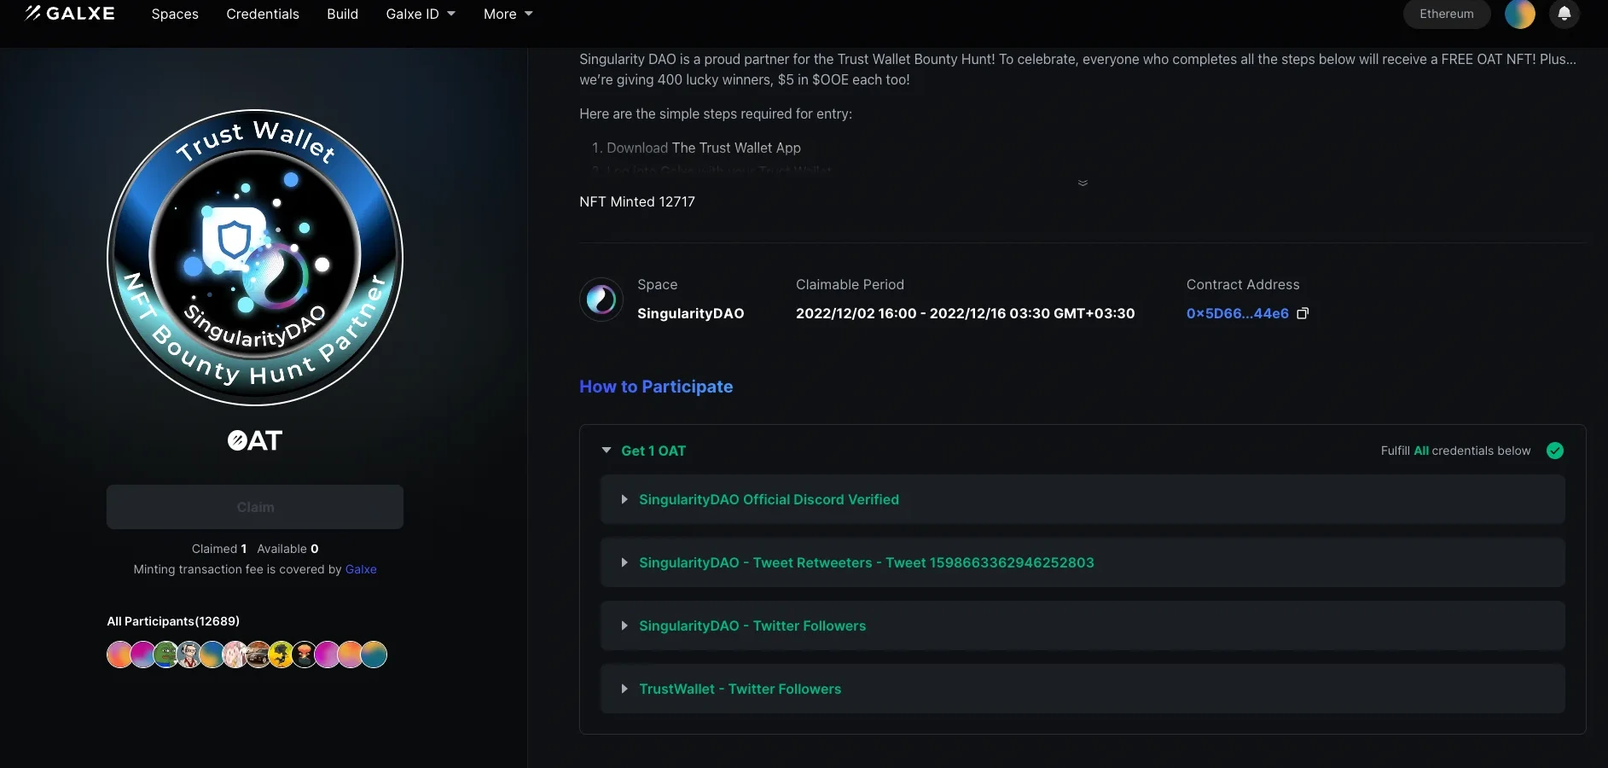Click the All Participants(12689) label
The image size is (1608, 768).
click(x=173, y=621)
